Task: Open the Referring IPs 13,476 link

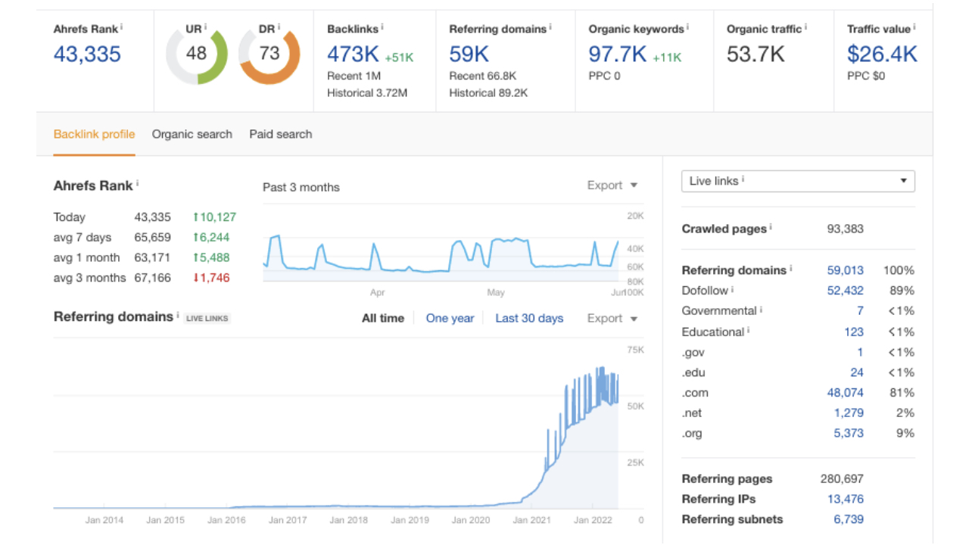Action: [x=846, y=500]
